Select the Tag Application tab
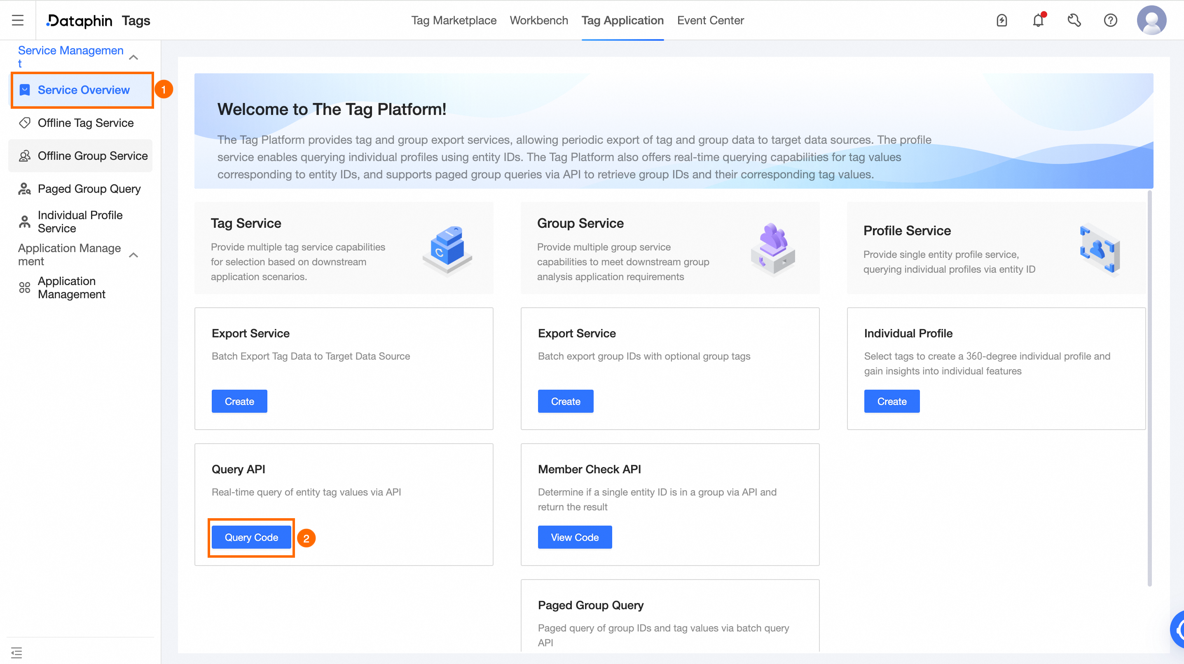This screenshot has width=1184, height=664. pos(622,20)
